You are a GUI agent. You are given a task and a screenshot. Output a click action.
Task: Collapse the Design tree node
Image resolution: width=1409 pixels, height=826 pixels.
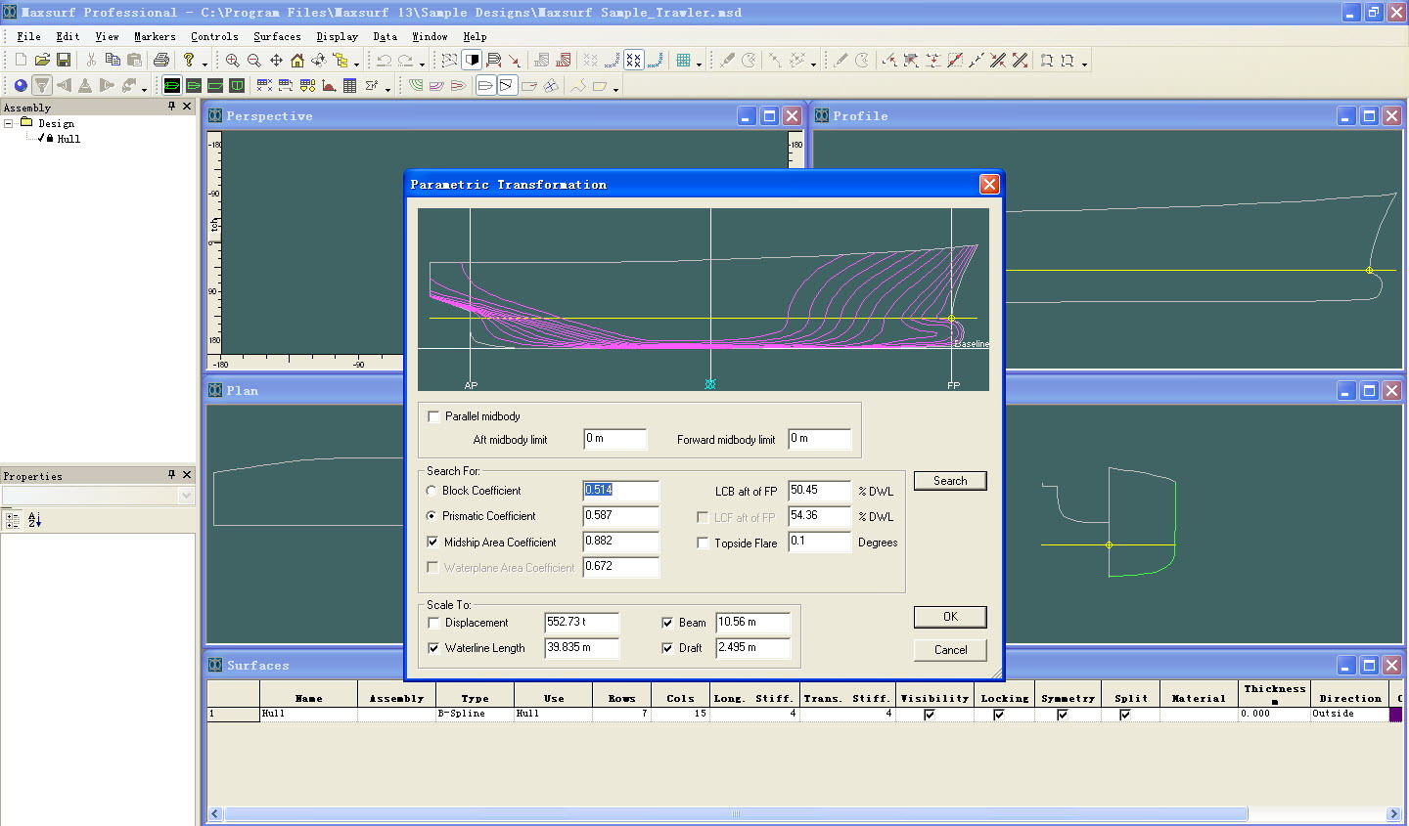tap(9, 123)
